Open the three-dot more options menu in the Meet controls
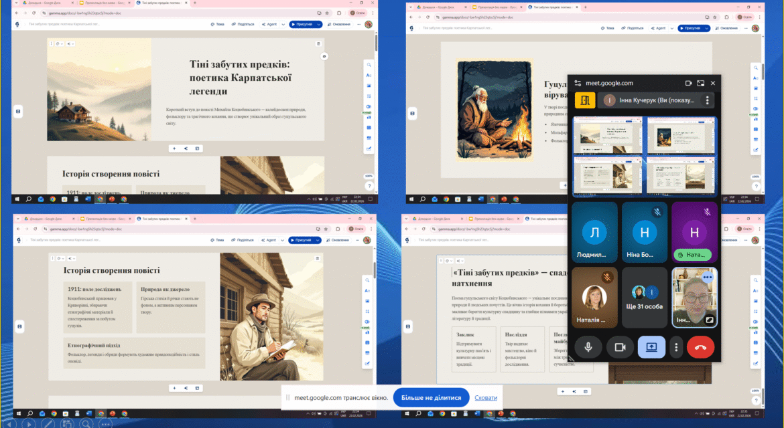This screenshot has height=428, width=784. point(676,347)
